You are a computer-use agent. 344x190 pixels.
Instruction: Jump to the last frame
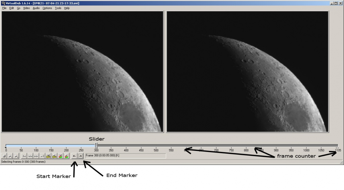click(42, 156)
